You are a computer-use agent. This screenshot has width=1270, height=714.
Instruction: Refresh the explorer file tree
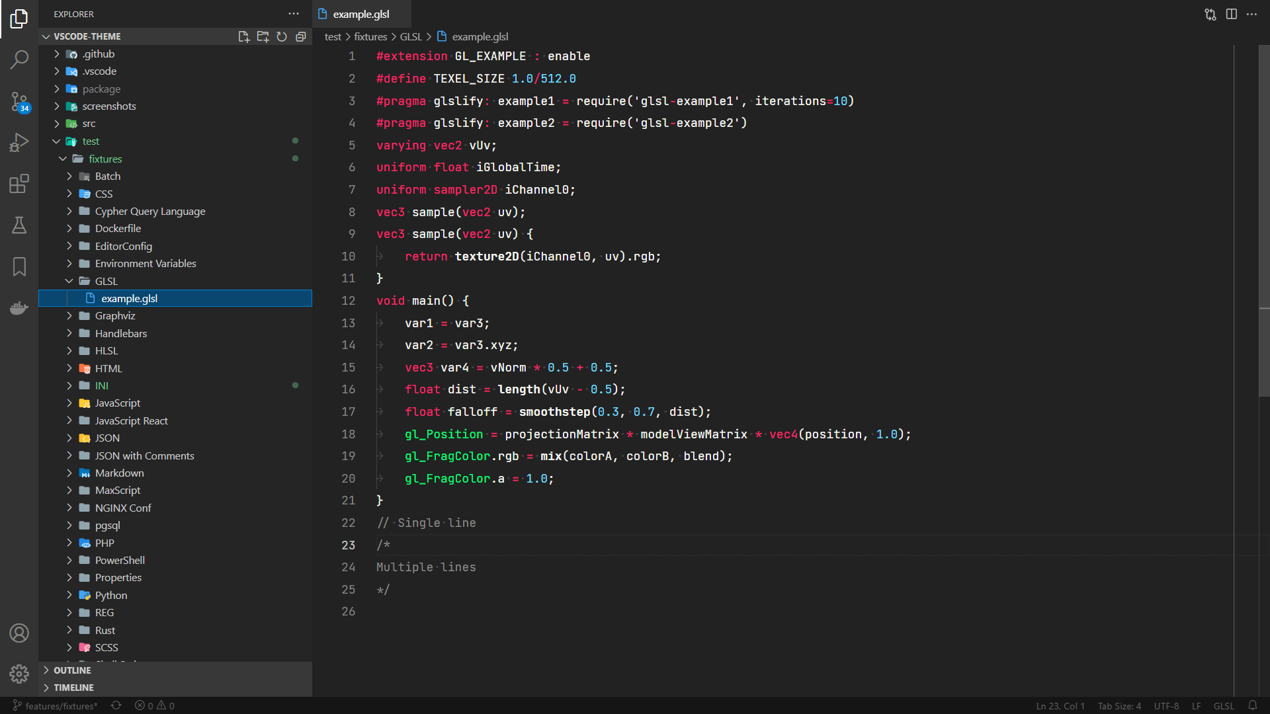point(282,36)
